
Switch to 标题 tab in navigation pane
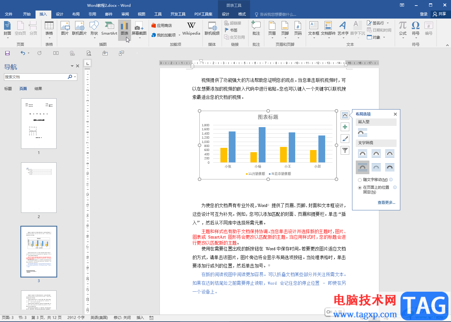pyautogui.click(x=8, y=89)
